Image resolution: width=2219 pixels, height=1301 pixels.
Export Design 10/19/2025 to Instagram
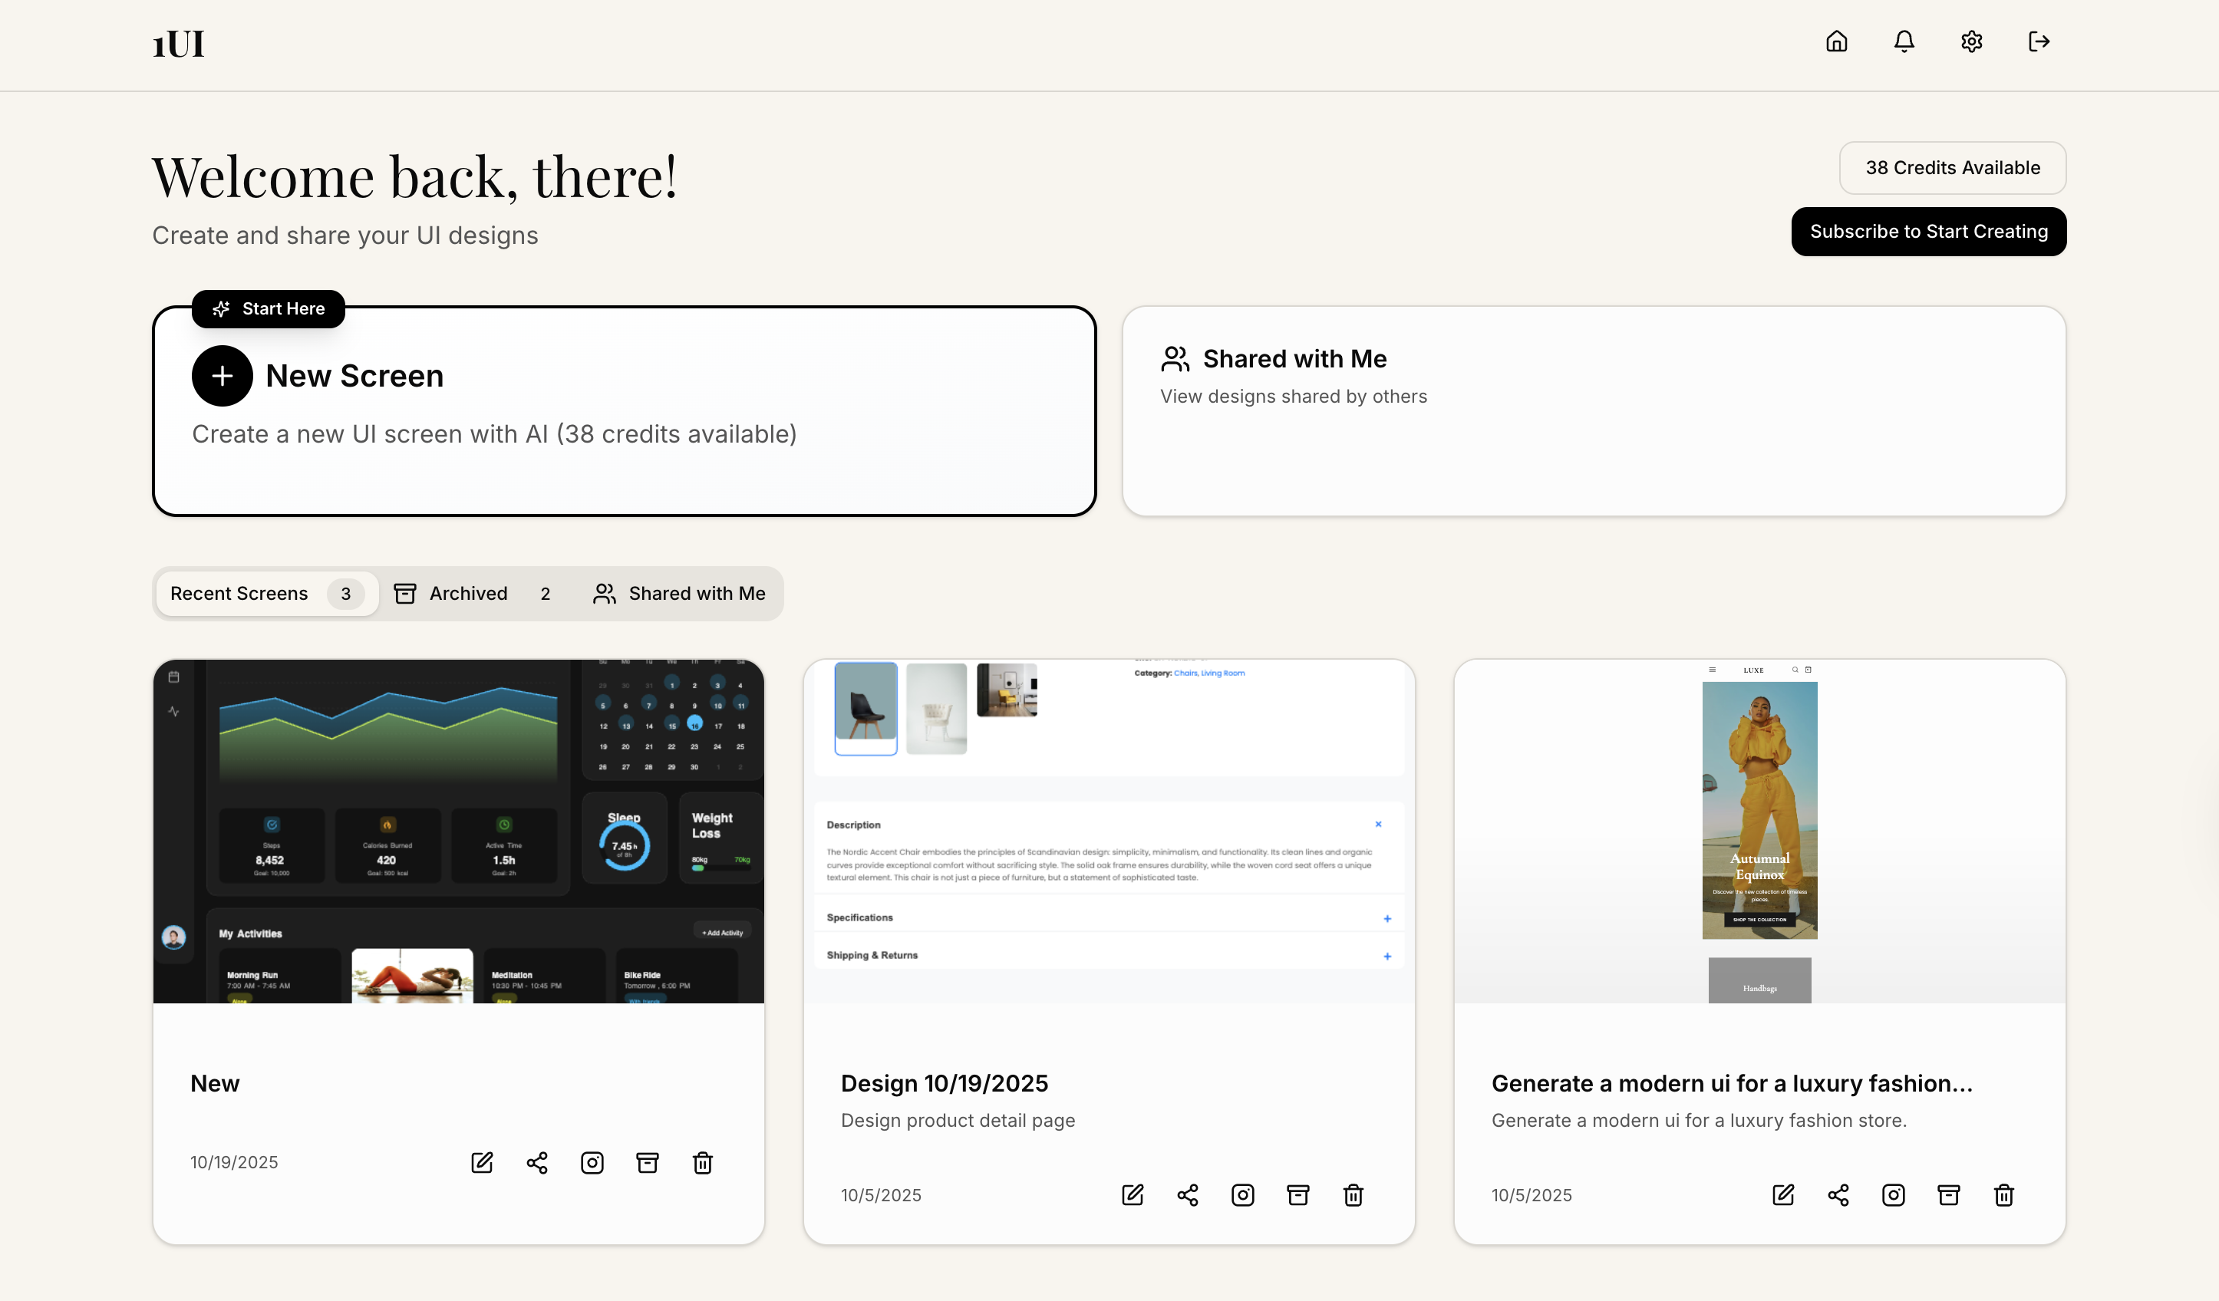(1242, 1194)
